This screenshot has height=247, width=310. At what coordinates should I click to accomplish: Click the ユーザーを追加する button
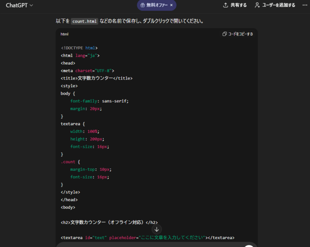(275, 5)
